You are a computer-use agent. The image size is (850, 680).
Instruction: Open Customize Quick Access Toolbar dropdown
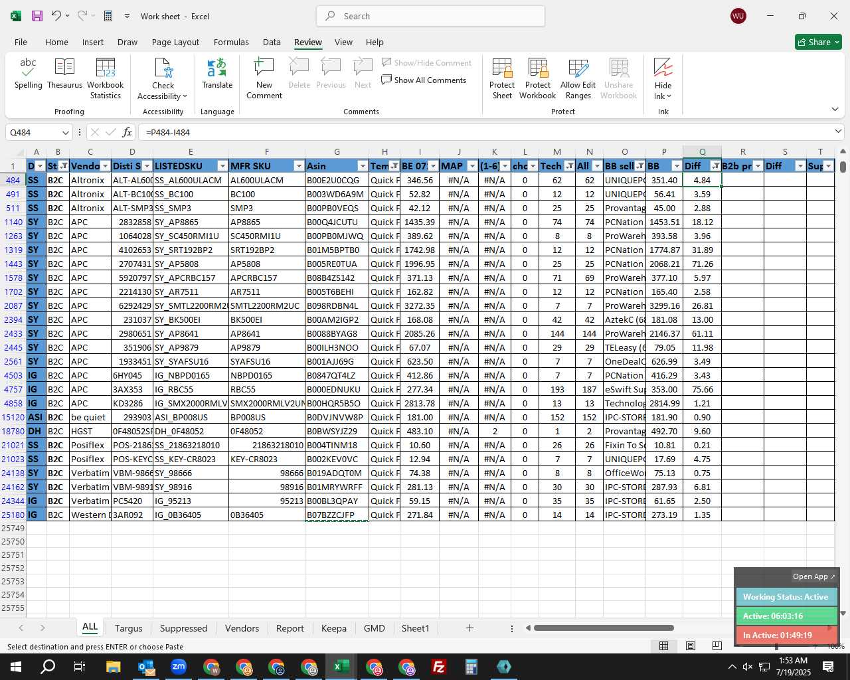pyautogui.click(x=127, y=16)
